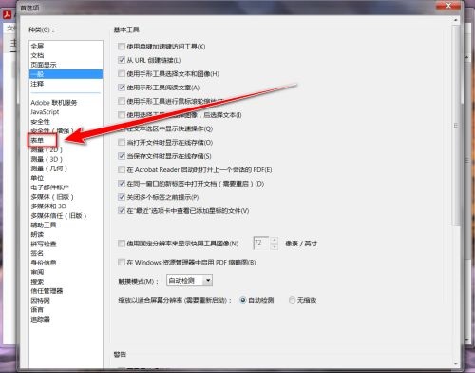Uncheck 当保存文件时显示在线存储(S)
This screenshot has width=475, height=373.
[x=122, y=156]
